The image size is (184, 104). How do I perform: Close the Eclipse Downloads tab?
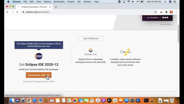[x=50, y=7]
